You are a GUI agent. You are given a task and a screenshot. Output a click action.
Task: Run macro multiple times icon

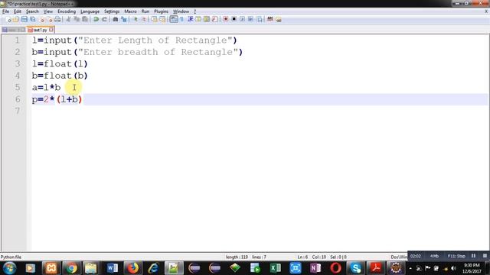coord(250,19)
